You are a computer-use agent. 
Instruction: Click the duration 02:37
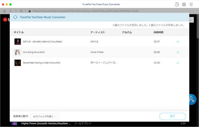pos(157,42)
